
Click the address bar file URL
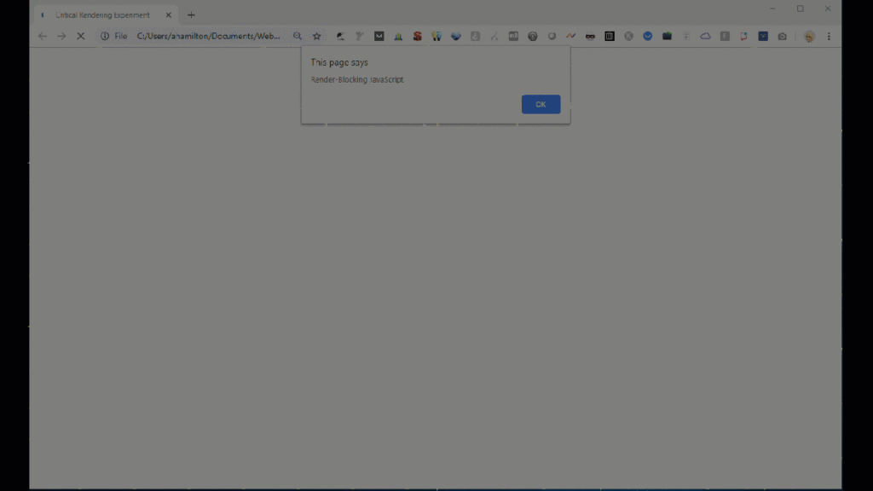(208, 37)
